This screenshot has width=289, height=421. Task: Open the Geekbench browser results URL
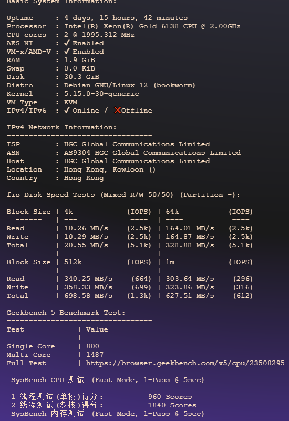[185, 363]
